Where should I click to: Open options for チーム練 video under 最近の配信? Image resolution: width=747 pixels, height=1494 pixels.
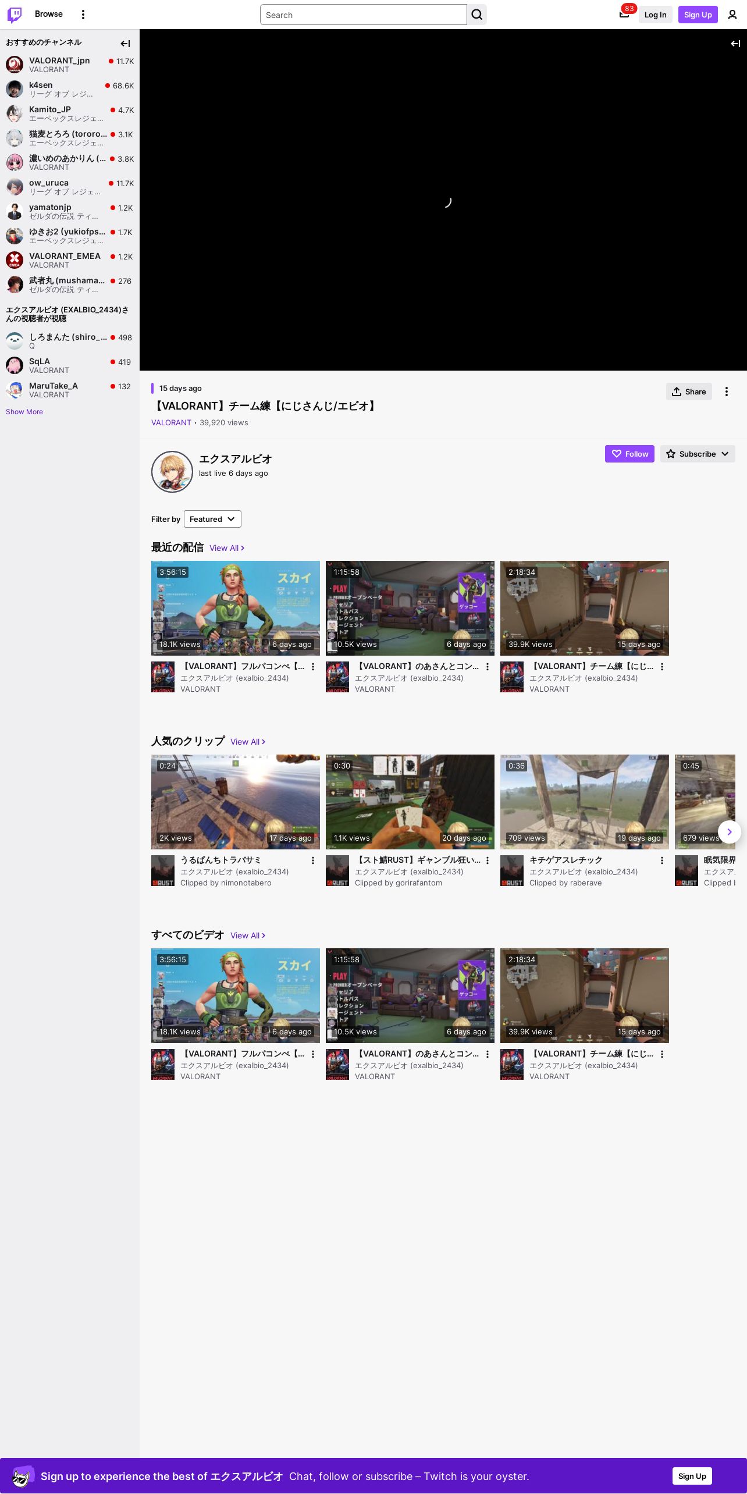pos(662,667)
